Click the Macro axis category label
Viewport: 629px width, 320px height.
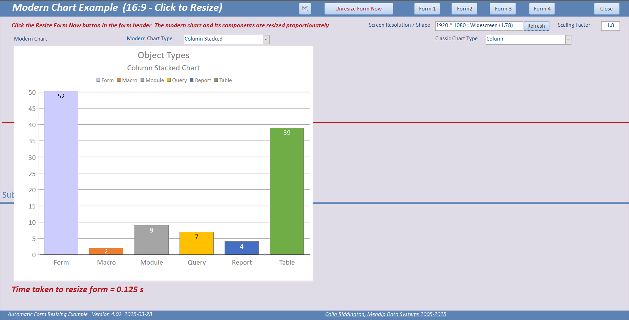pyautogui.click(x=106, y=263)
